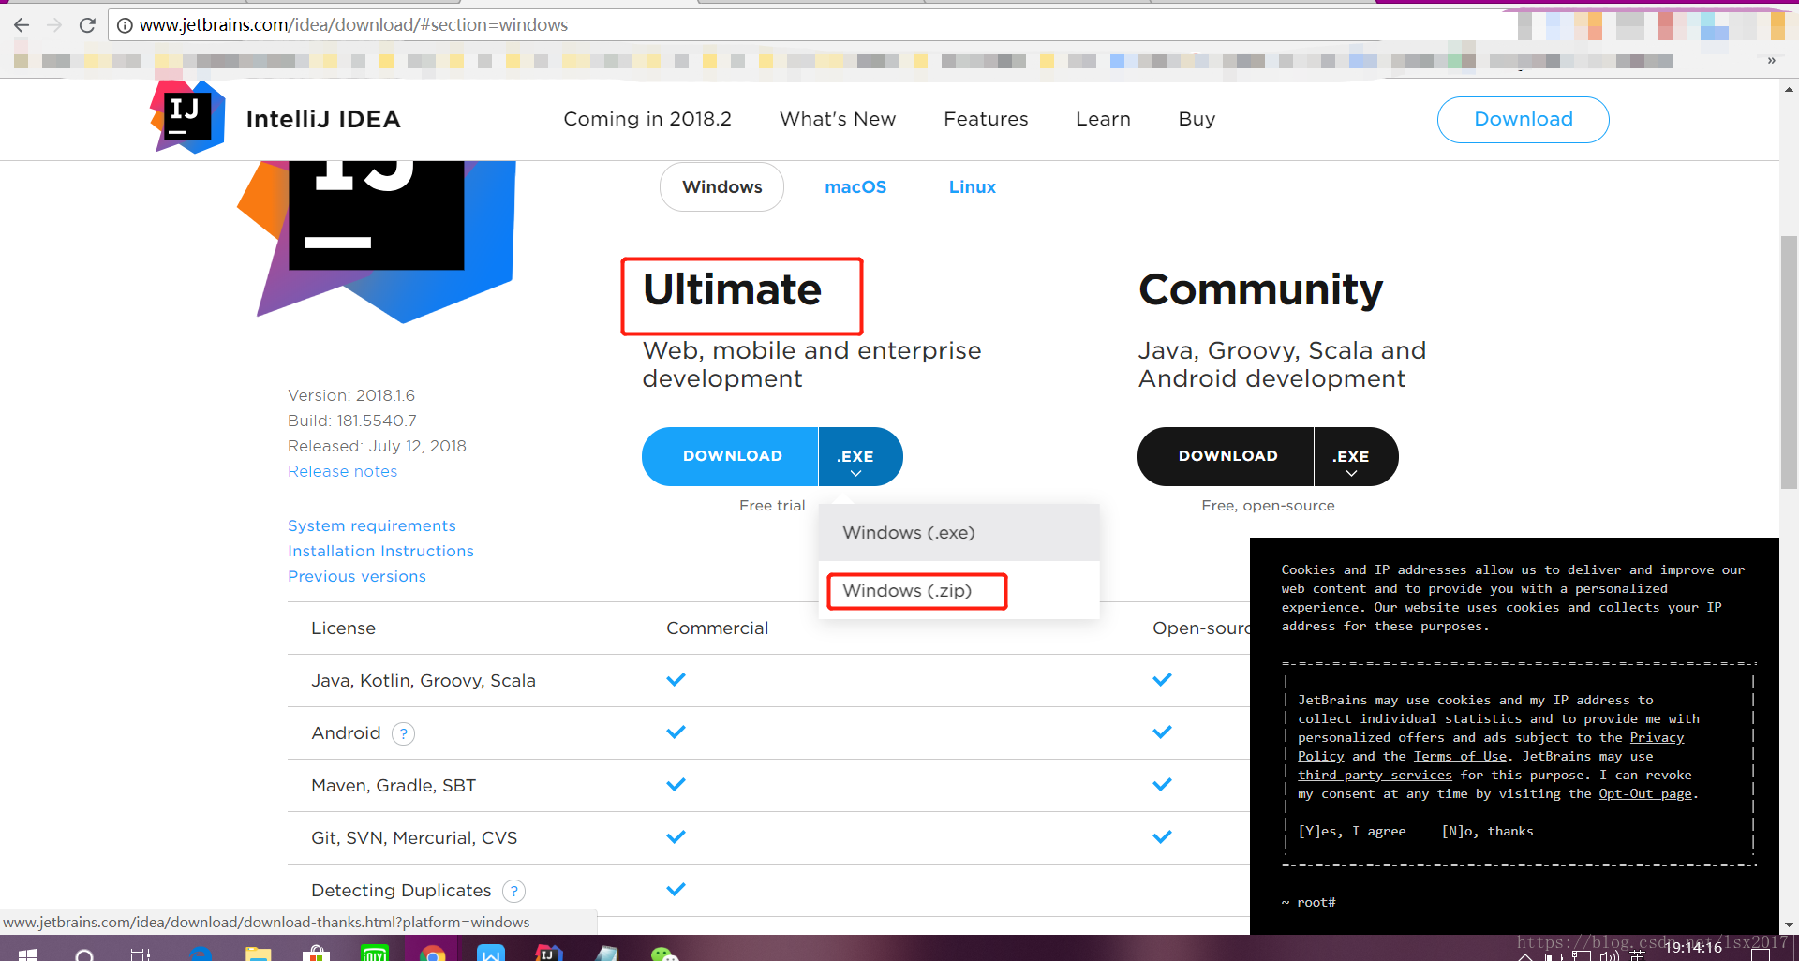This screenshot has width=1799, height=961.
Task: Open Microsoft Store from taskbar
Action: pyautogui.click(x=316, y=954)
